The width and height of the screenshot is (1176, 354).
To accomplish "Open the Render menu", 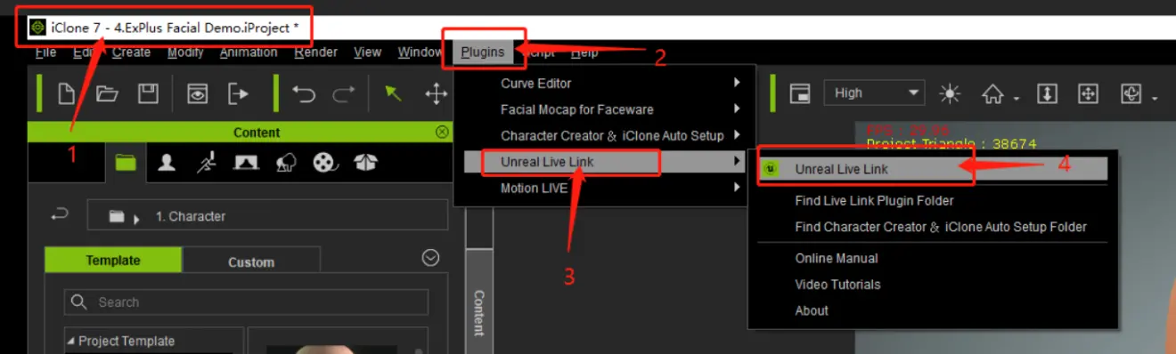I will 315,52.
